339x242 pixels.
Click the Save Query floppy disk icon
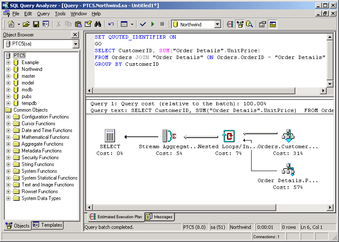(36, 24)
